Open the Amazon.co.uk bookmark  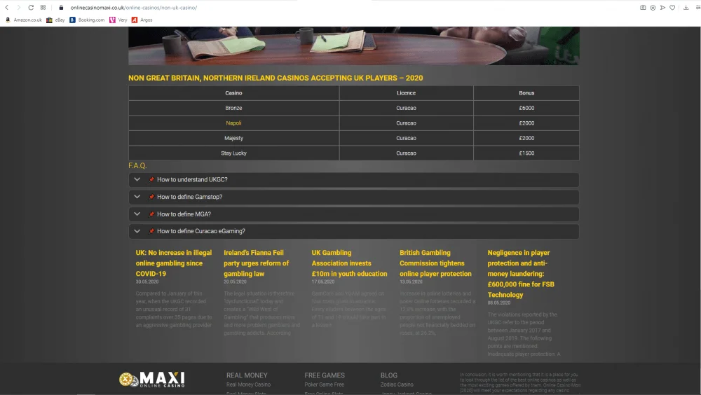tap(24, 20)
